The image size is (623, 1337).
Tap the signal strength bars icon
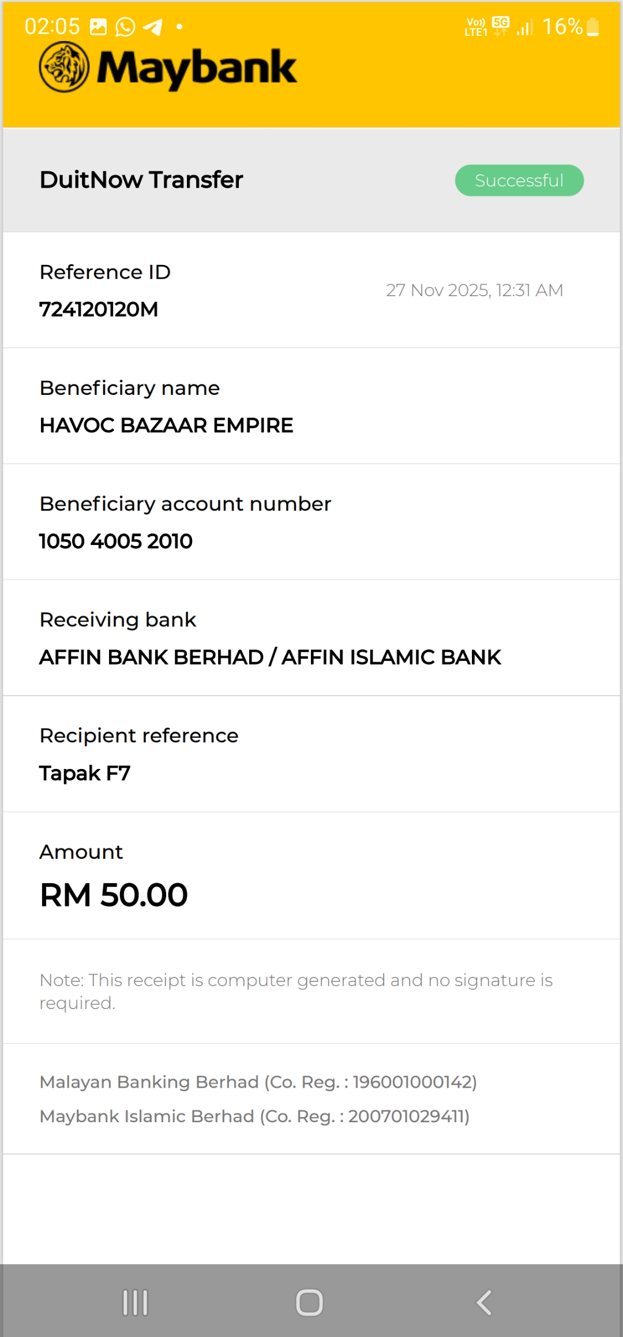tap(525, 27)
